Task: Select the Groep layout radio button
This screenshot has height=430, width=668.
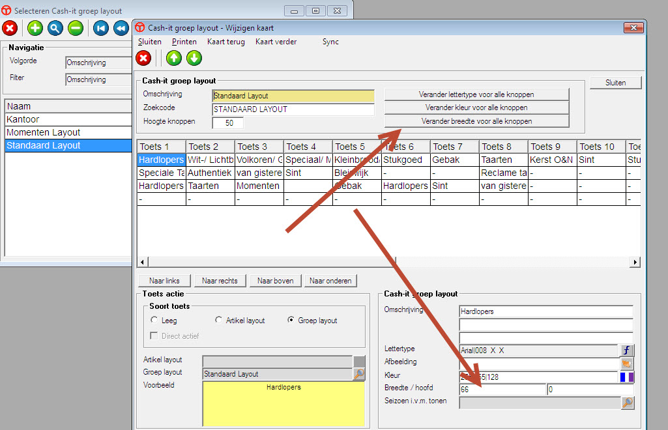Action: pyautogui.click(x=291, y=320)
